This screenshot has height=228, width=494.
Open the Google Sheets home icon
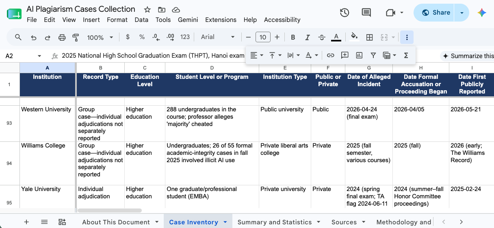[x=14, y=14]
